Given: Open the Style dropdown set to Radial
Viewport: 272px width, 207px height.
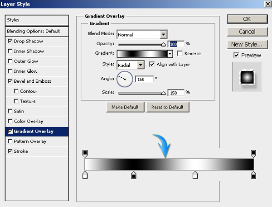Looking at the screenshot, I should tap(141, 65).
